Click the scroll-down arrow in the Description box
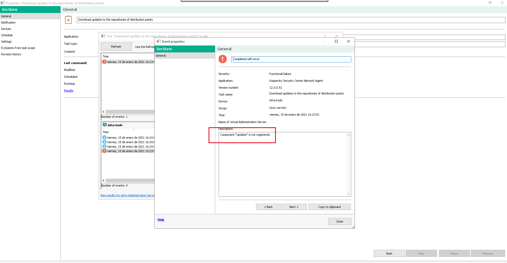 348,194
